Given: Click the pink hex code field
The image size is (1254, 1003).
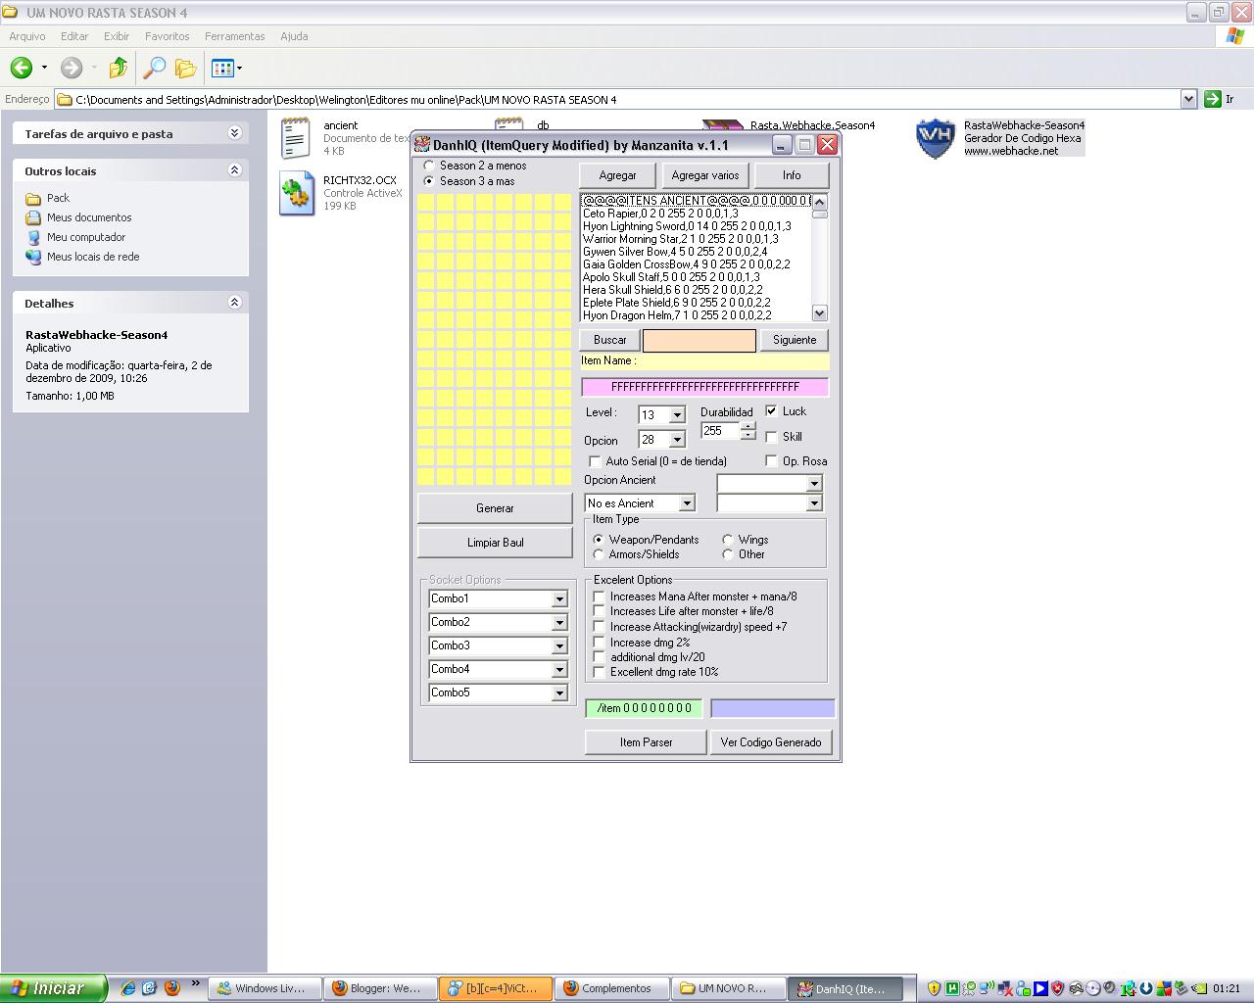Looking at the screenshot, I should [704, 387].
